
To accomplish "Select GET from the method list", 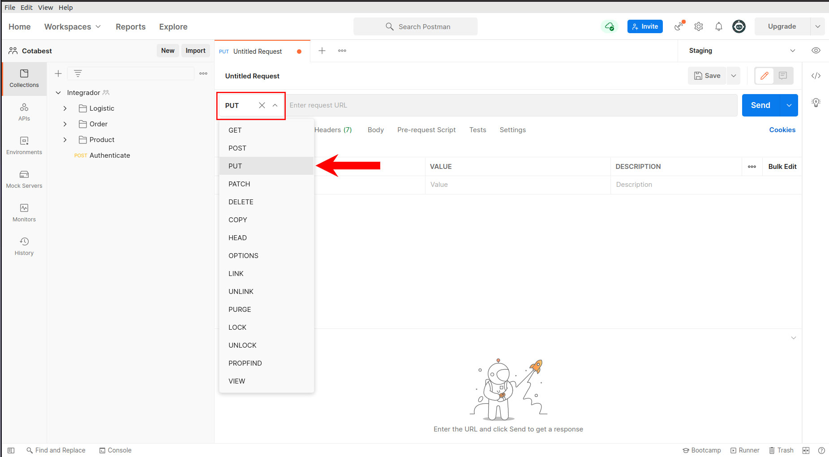I will click(266, 130).
